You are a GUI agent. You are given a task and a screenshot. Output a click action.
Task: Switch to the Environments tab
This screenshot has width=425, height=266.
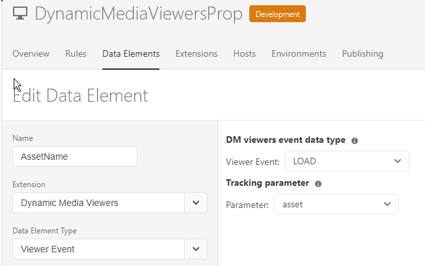click(x=299, y=53)
